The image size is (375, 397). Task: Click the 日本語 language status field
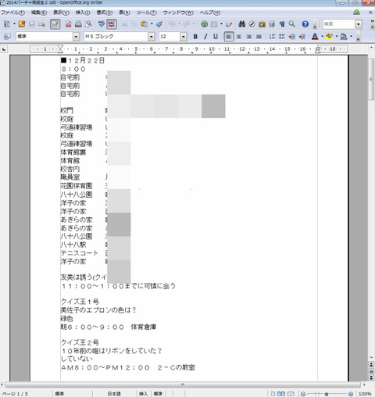point(114,394)
